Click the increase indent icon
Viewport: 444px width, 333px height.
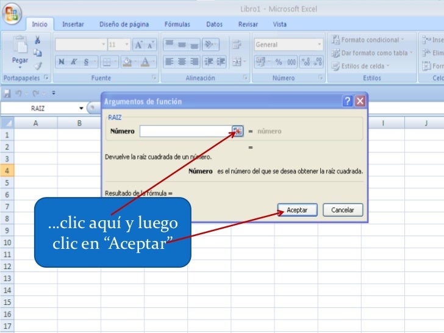point(221,62)
